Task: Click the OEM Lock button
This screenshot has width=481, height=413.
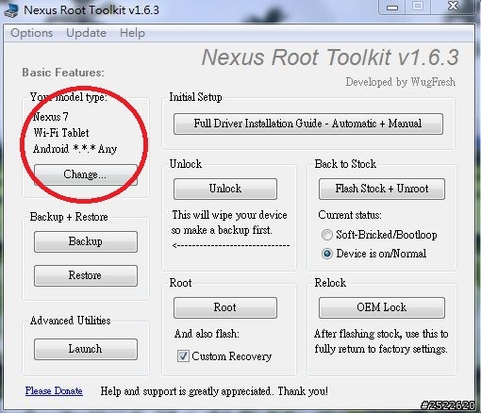Action: tap(382, 307)
